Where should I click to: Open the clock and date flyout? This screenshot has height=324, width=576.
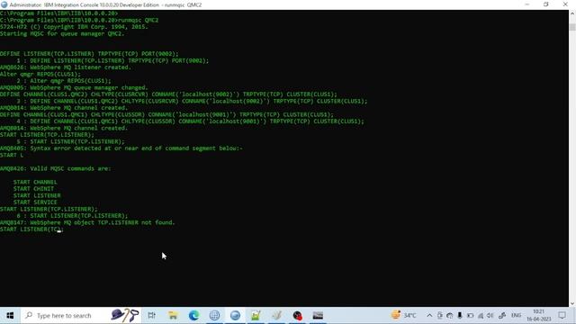[x=538, y=316]
